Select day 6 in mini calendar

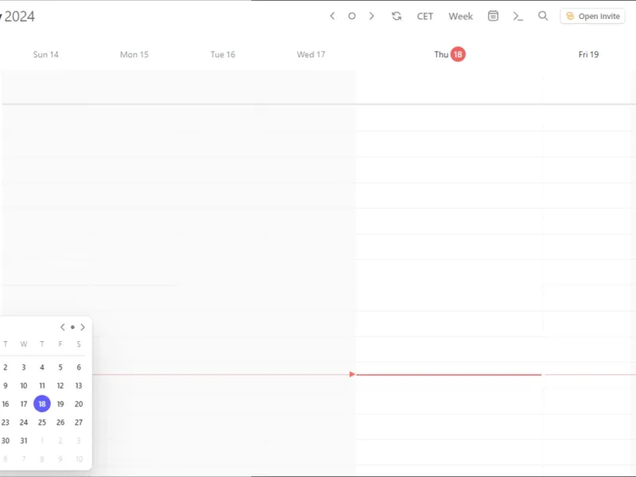pos(79,367)
